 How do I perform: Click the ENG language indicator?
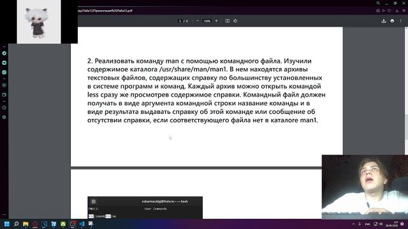click(367, 224)
